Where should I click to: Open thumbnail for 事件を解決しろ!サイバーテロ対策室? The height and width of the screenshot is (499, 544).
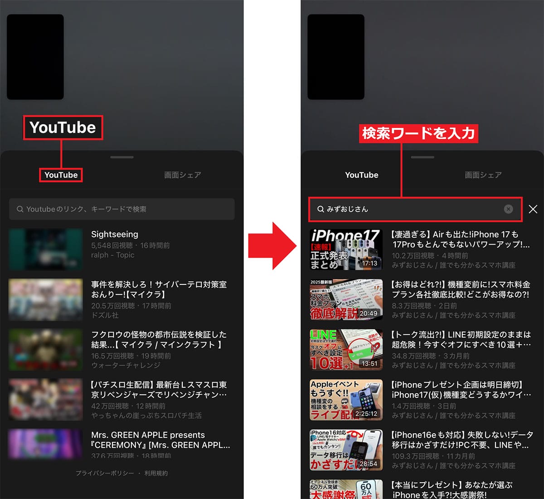(46, 299)
